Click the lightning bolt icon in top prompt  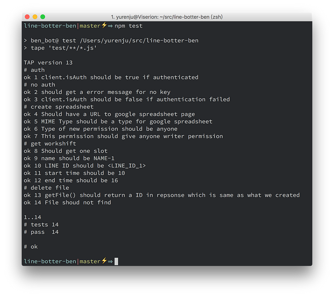tap(104, 25)
